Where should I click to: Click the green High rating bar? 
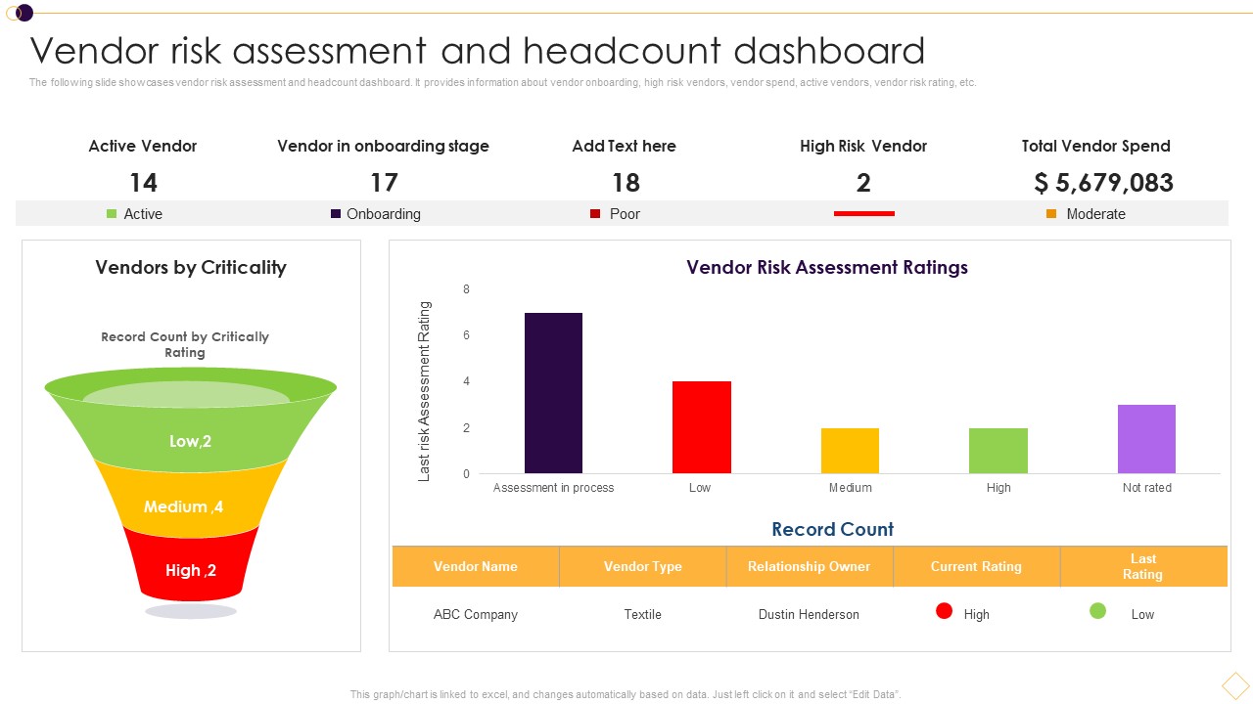(x=998, y=451)
